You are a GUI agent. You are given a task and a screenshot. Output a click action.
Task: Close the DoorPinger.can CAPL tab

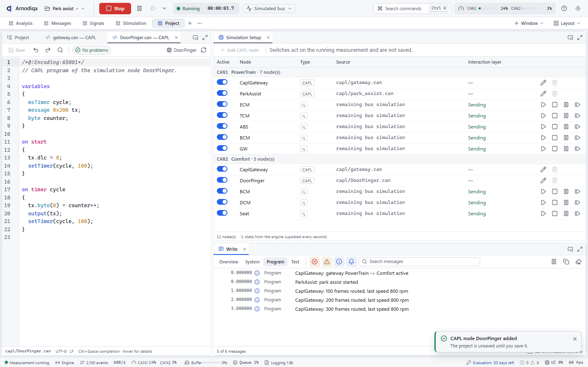click(176, 38)
